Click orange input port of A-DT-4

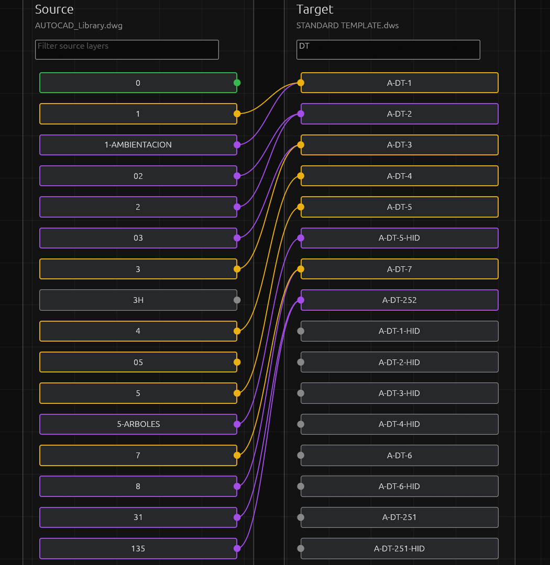[301, 176]
